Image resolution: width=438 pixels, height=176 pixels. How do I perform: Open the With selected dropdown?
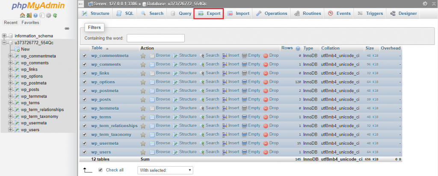[166, 170]
